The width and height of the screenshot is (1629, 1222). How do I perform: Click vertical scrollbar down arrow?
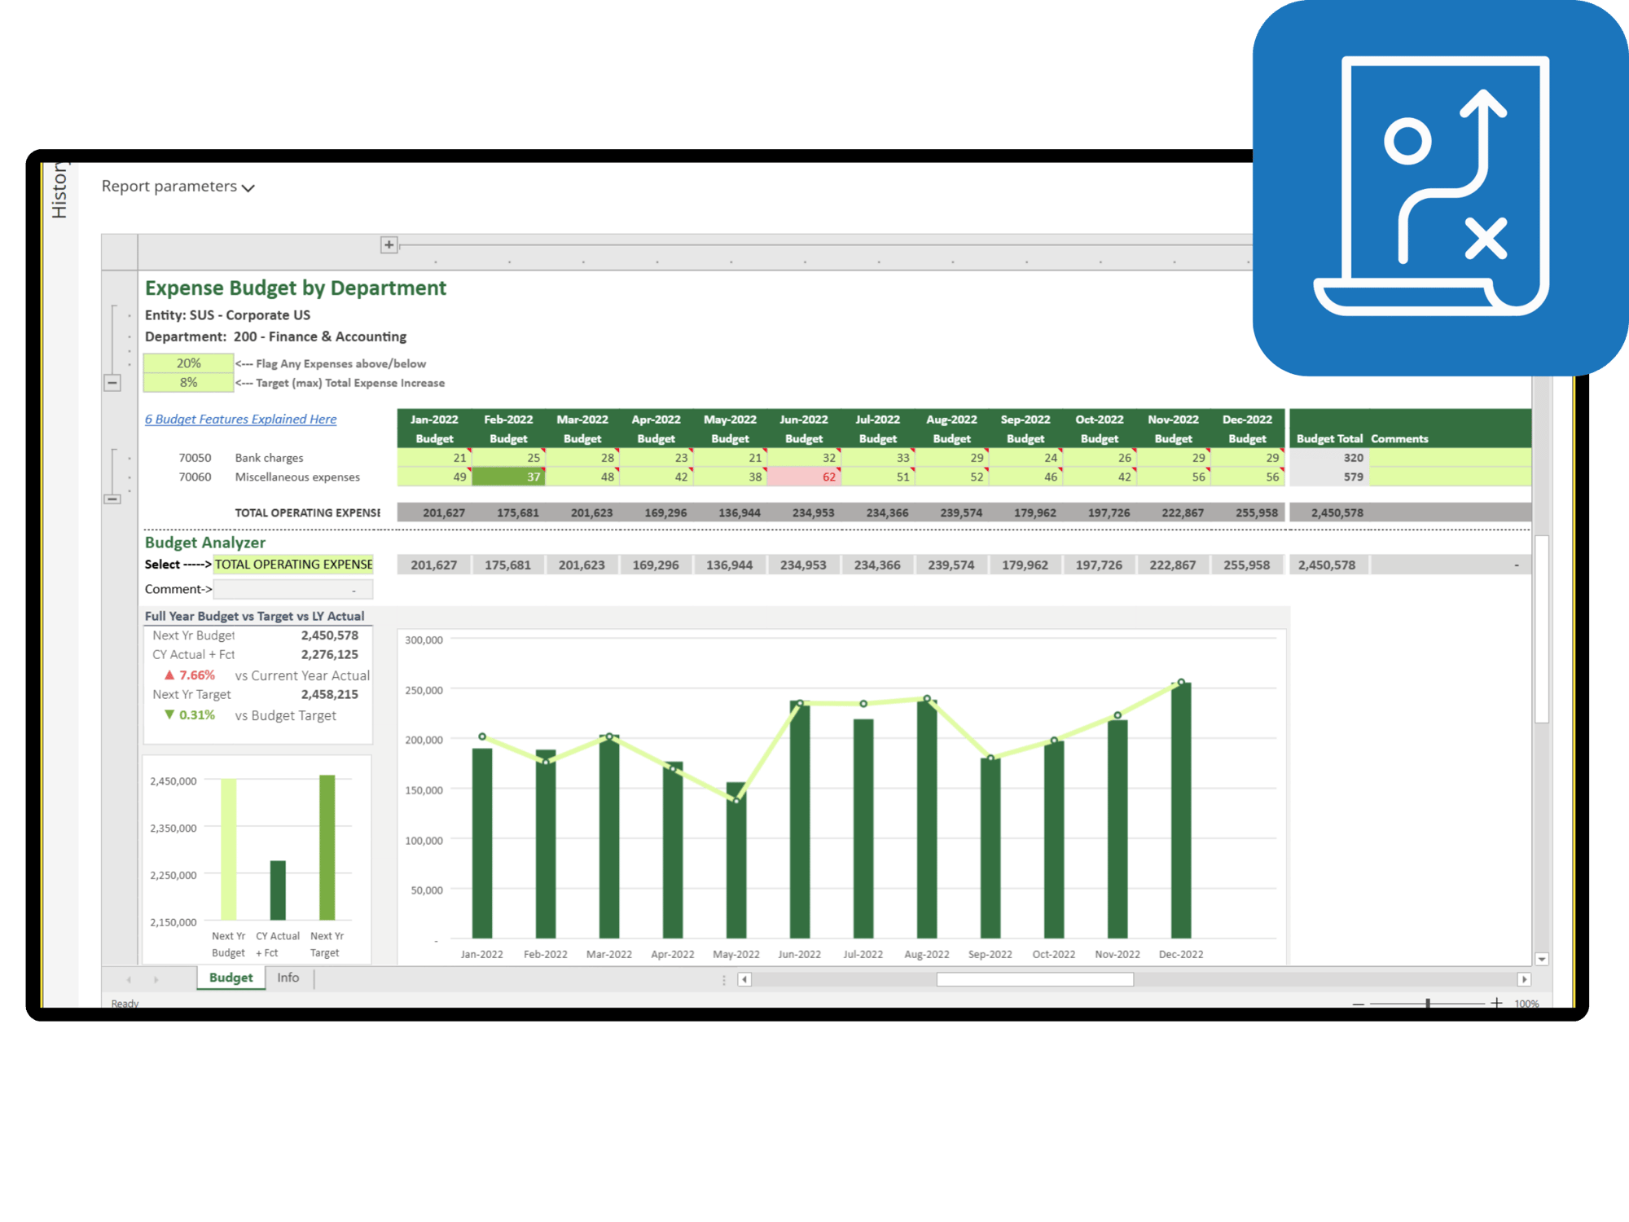(1541, 959)
